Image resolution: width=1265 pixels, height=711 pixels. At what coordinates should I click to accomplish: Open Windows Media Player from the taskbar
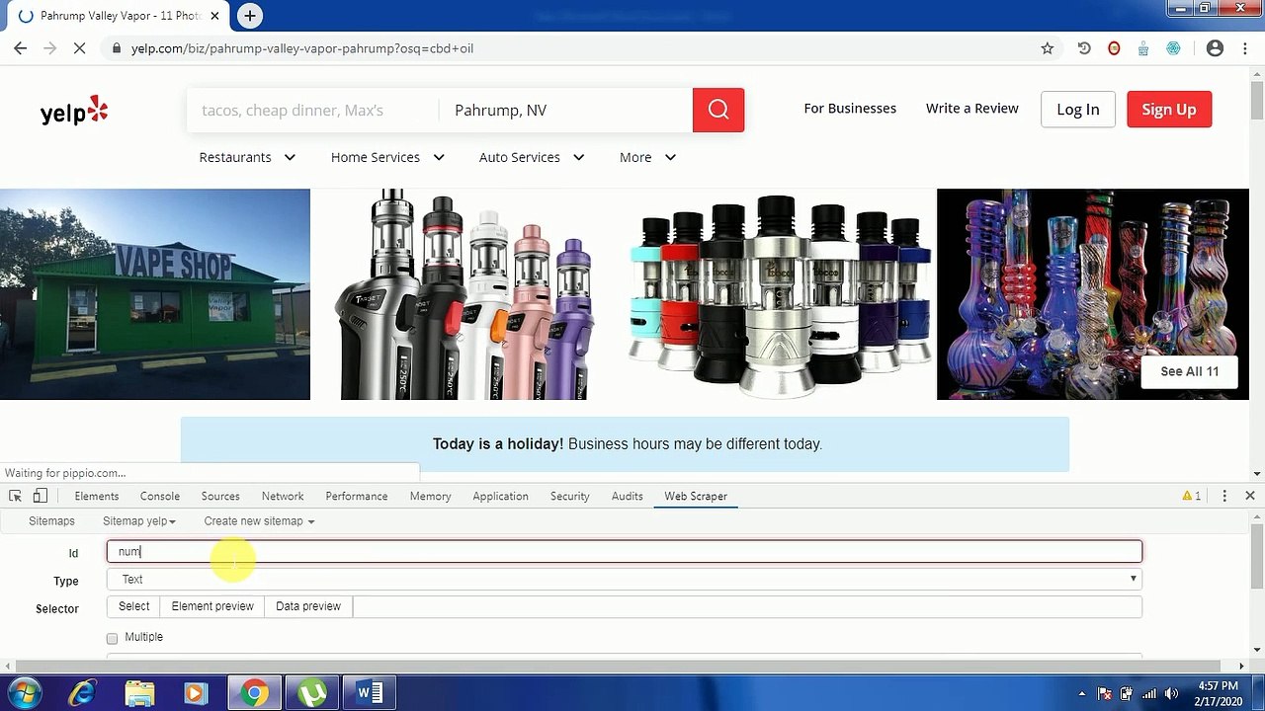196,693
